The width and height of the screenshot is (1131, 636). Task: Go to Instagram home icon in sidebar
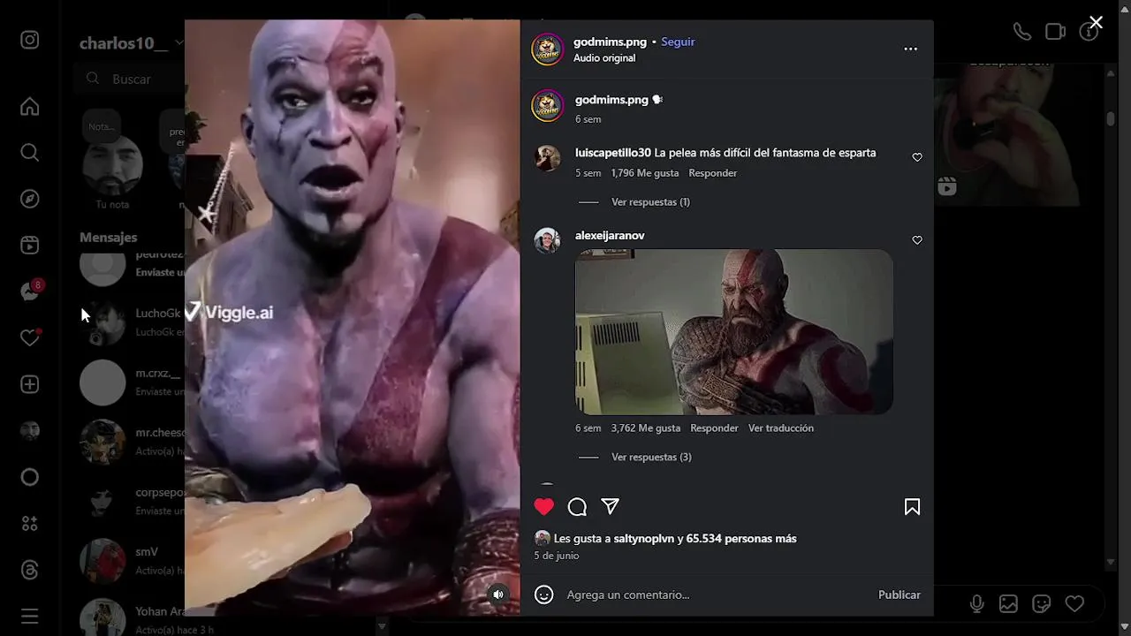click(x=30, y=106)
